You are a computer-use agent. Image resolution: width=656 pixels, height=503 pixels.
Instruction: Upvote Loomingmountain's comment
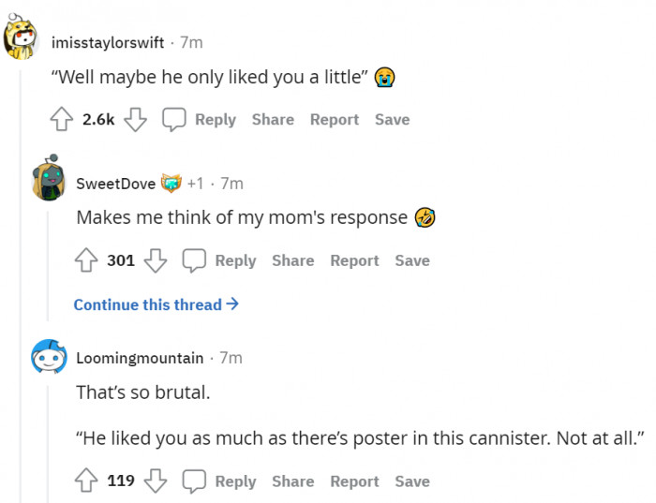point(87,481)
